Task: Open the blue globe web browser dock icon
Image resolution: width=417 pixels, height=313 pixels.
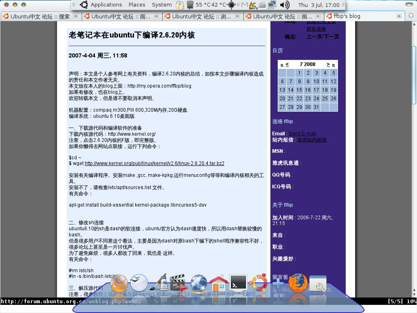Action: 198,283
